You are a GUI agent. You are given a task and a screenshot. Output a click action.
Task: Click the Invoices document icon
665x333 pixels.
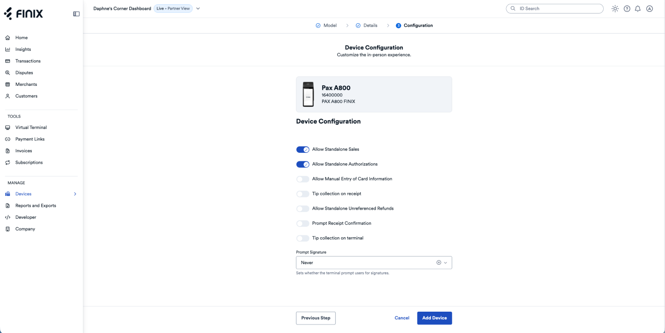click(8, 151)
